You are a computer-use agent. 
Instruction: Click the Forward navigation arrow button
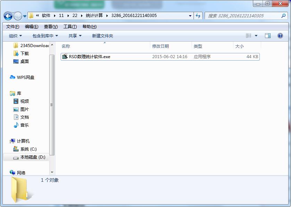18,16
